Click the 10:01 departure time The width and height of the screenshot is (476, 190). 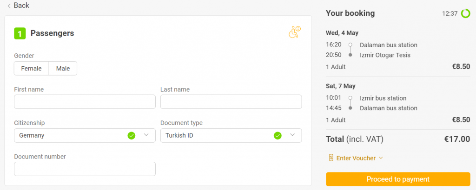tap(334, 98)
